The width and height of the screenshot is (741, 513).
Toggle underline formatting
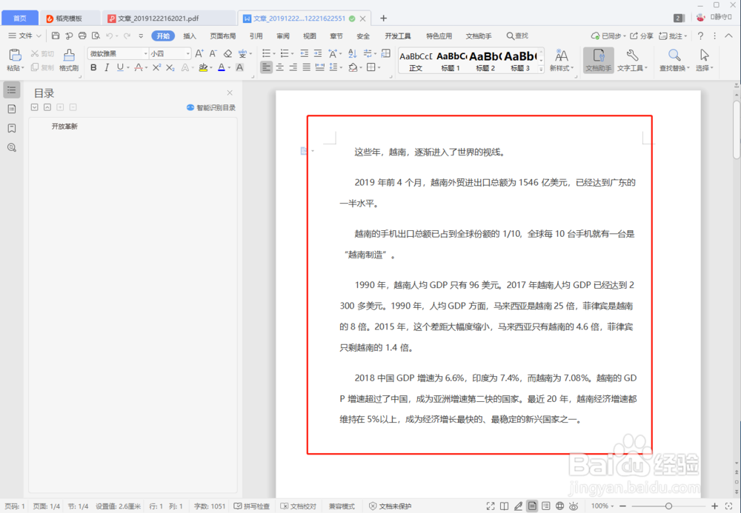[119, 67]
